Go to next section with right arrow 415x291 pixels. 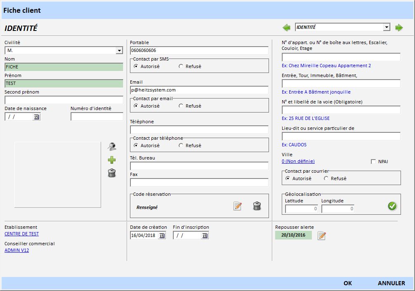(399, 28)
